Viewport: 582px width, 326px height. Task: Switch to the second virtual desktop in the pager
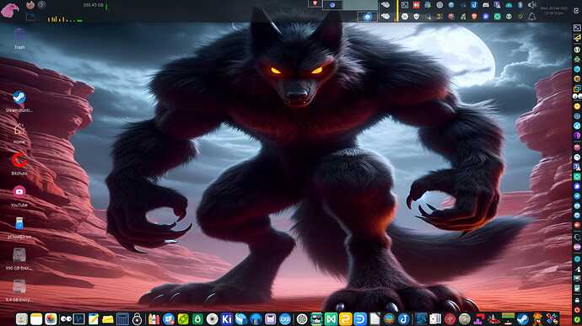coord(331,5)
